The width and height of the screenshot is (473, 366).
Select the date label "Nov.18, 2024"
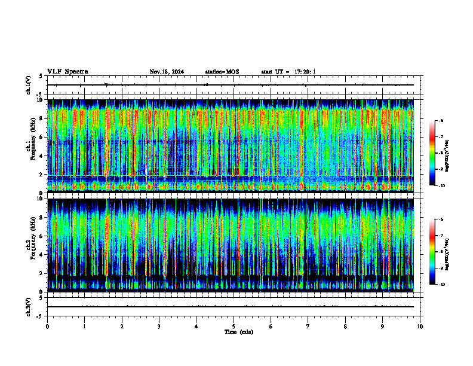tap(167, 72)
